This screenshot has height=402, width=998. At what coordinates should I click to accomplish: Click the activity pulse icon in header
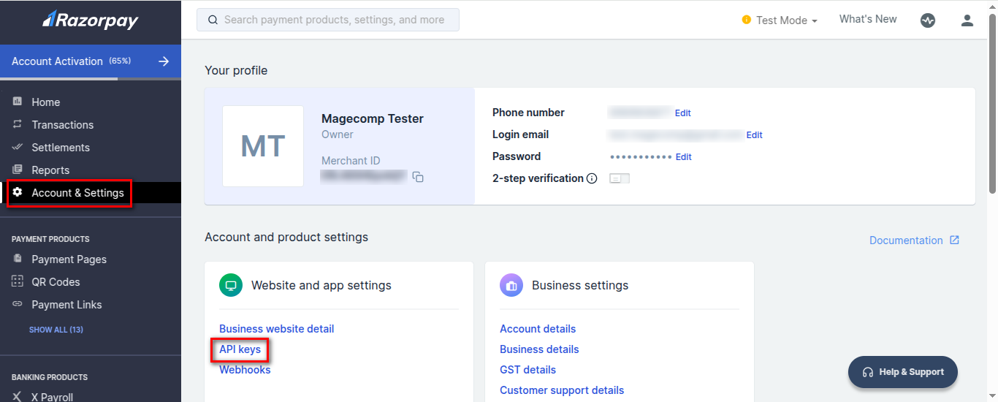[928, 20]
